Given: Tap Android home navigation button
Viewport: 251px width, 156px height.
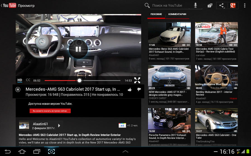Looking at the screenshot, I should coord(22,151).
